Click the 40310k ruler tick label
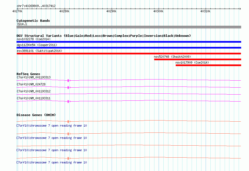This screenshot has height=171, width=249. click(205, 11)
